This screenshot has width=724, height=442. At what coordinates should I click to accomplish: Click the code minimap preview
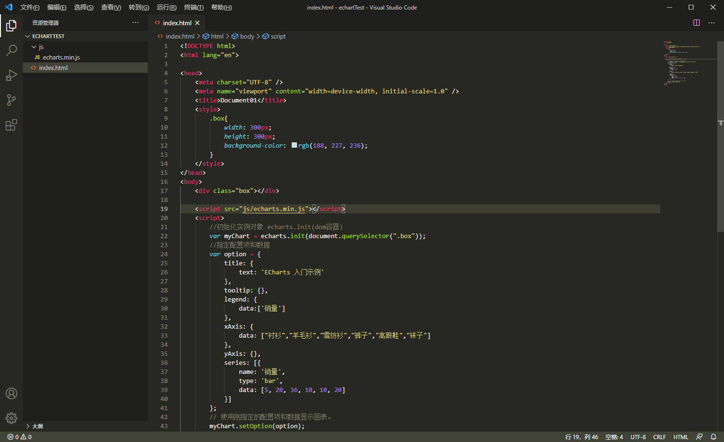click(688, 63)
